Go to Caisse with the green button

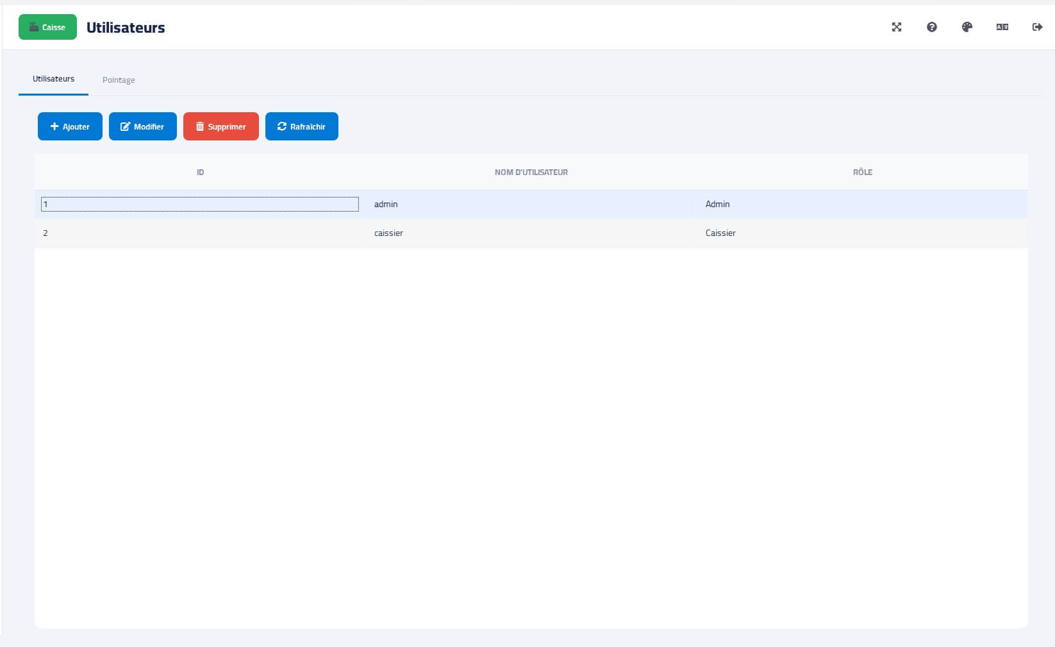click(47, 27)
